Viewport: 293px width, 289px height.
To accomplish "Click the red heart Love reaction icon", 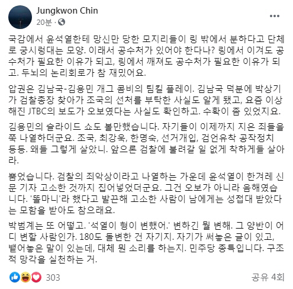I will coord(36,277).
